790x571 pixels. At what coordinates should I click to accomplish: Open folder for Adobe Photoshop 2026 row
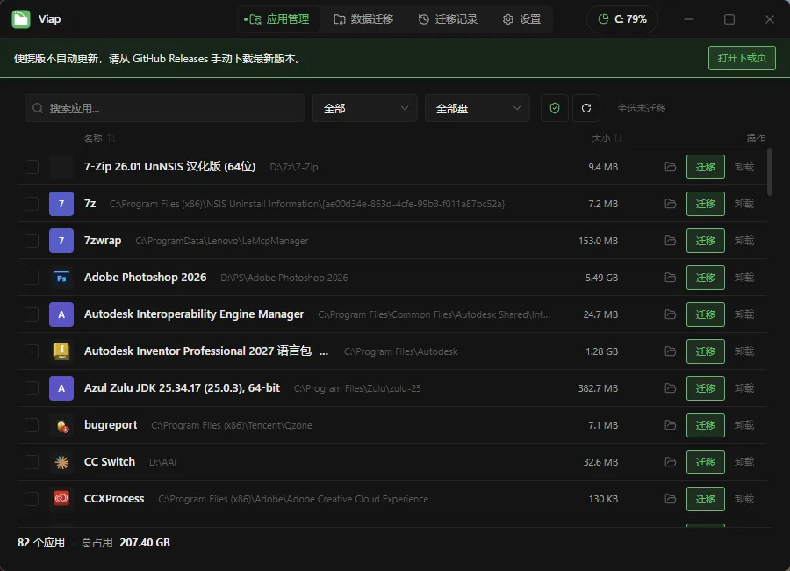670,278
